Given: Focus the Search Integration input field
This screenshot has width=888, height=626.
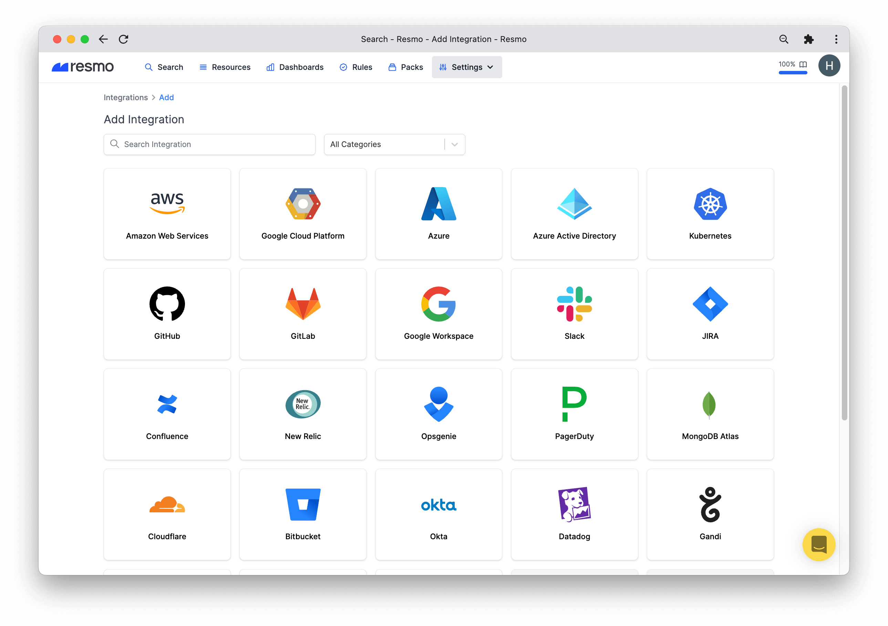Looking at the screenshot, I should (x=210, y=144).
